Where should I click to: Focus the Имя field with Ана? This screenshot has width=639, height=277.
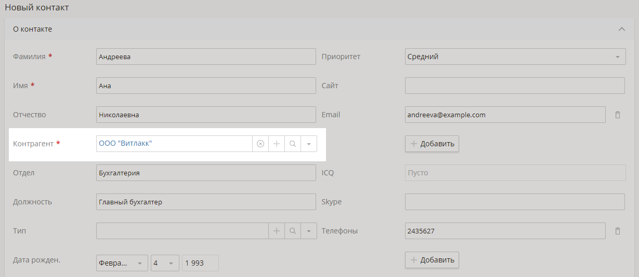(206, 86)
